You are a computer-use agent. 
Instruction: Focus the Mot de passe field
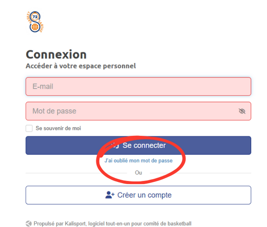coord(128,111)
